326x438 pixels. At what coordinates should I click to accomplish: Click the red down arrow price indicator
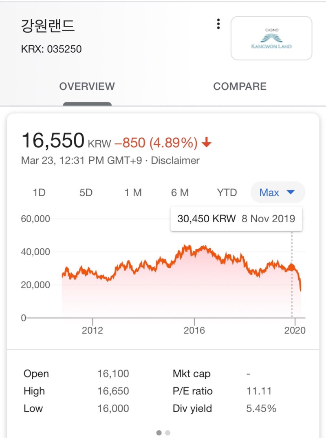(x=207, y=142)
